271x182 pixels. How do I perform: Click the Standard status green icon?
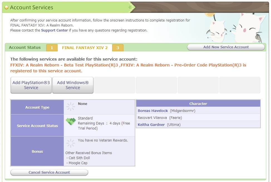tap(71, 121)
